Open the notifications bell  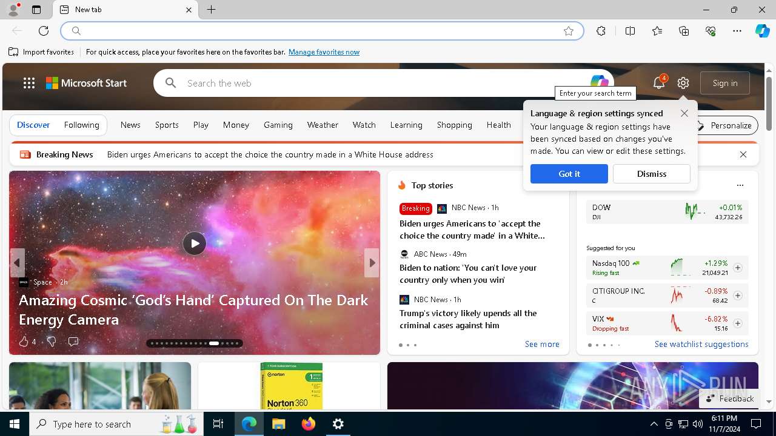tap(659, 83)
